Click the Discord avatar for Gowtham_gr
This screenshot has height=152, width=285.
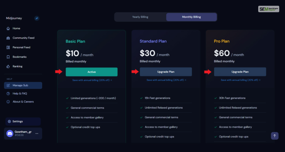(x=10, y=134)
